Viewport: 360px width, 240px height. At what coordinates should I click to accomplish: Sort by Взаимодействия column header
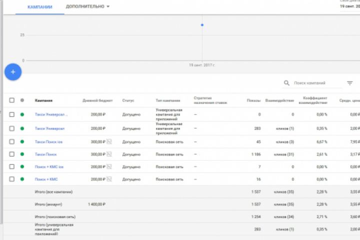[279, 100]
